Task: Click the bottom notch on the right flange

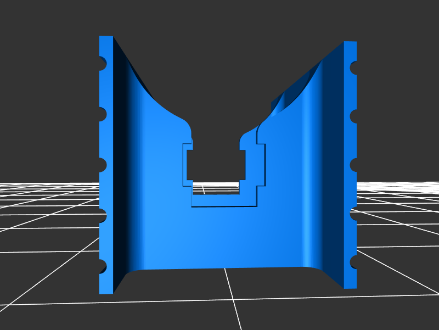Action: [x=354, y=263]
